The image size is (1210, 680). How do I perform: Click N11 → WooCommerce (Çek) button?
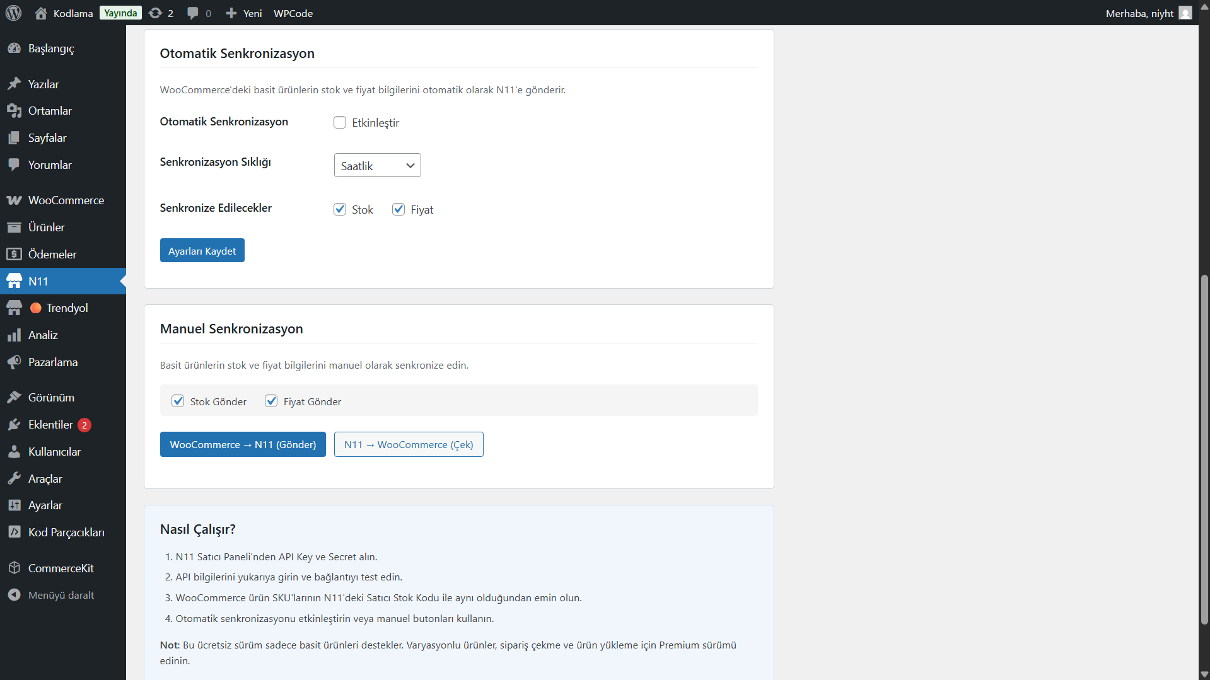click(409, 444)
